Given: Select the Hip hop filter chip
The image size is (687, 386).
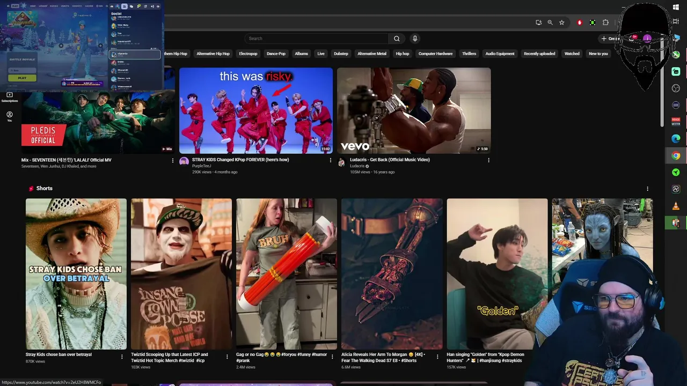Looking at the screenshot, I should (403, 54).
